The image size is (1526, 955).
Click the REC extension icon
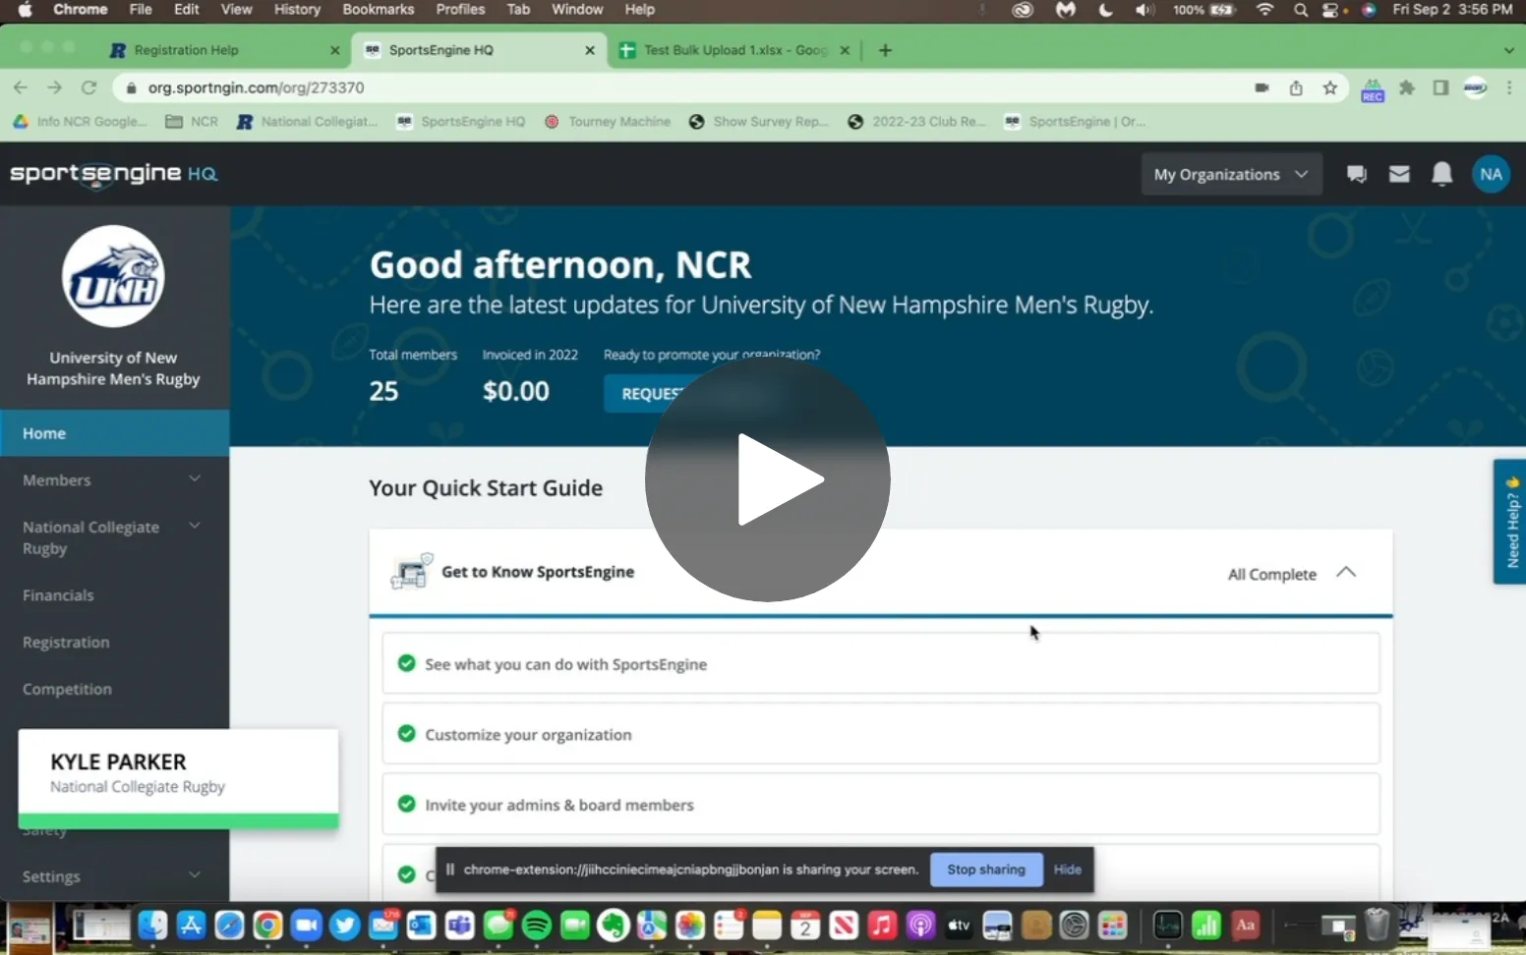[x=1373, y=90]
